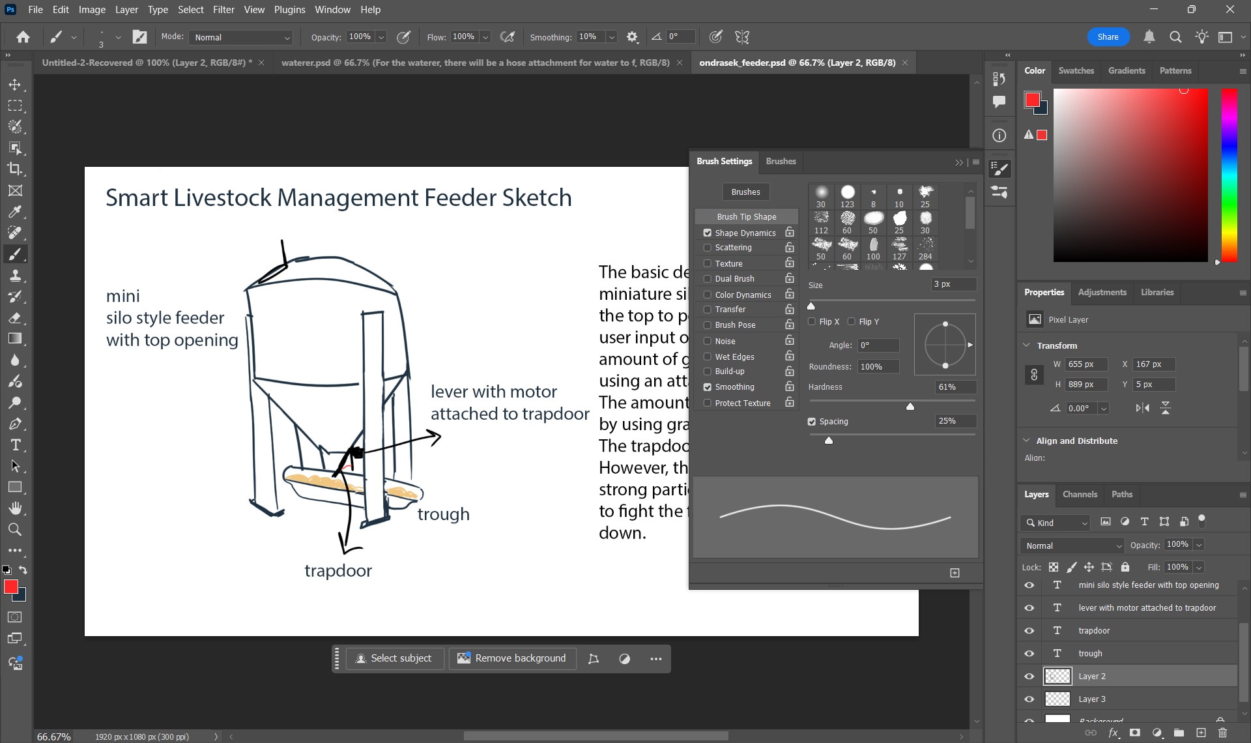The image size is (1251, 743).
Task: Toggle the Spacing checkbox
Action: tap(812, 422)
